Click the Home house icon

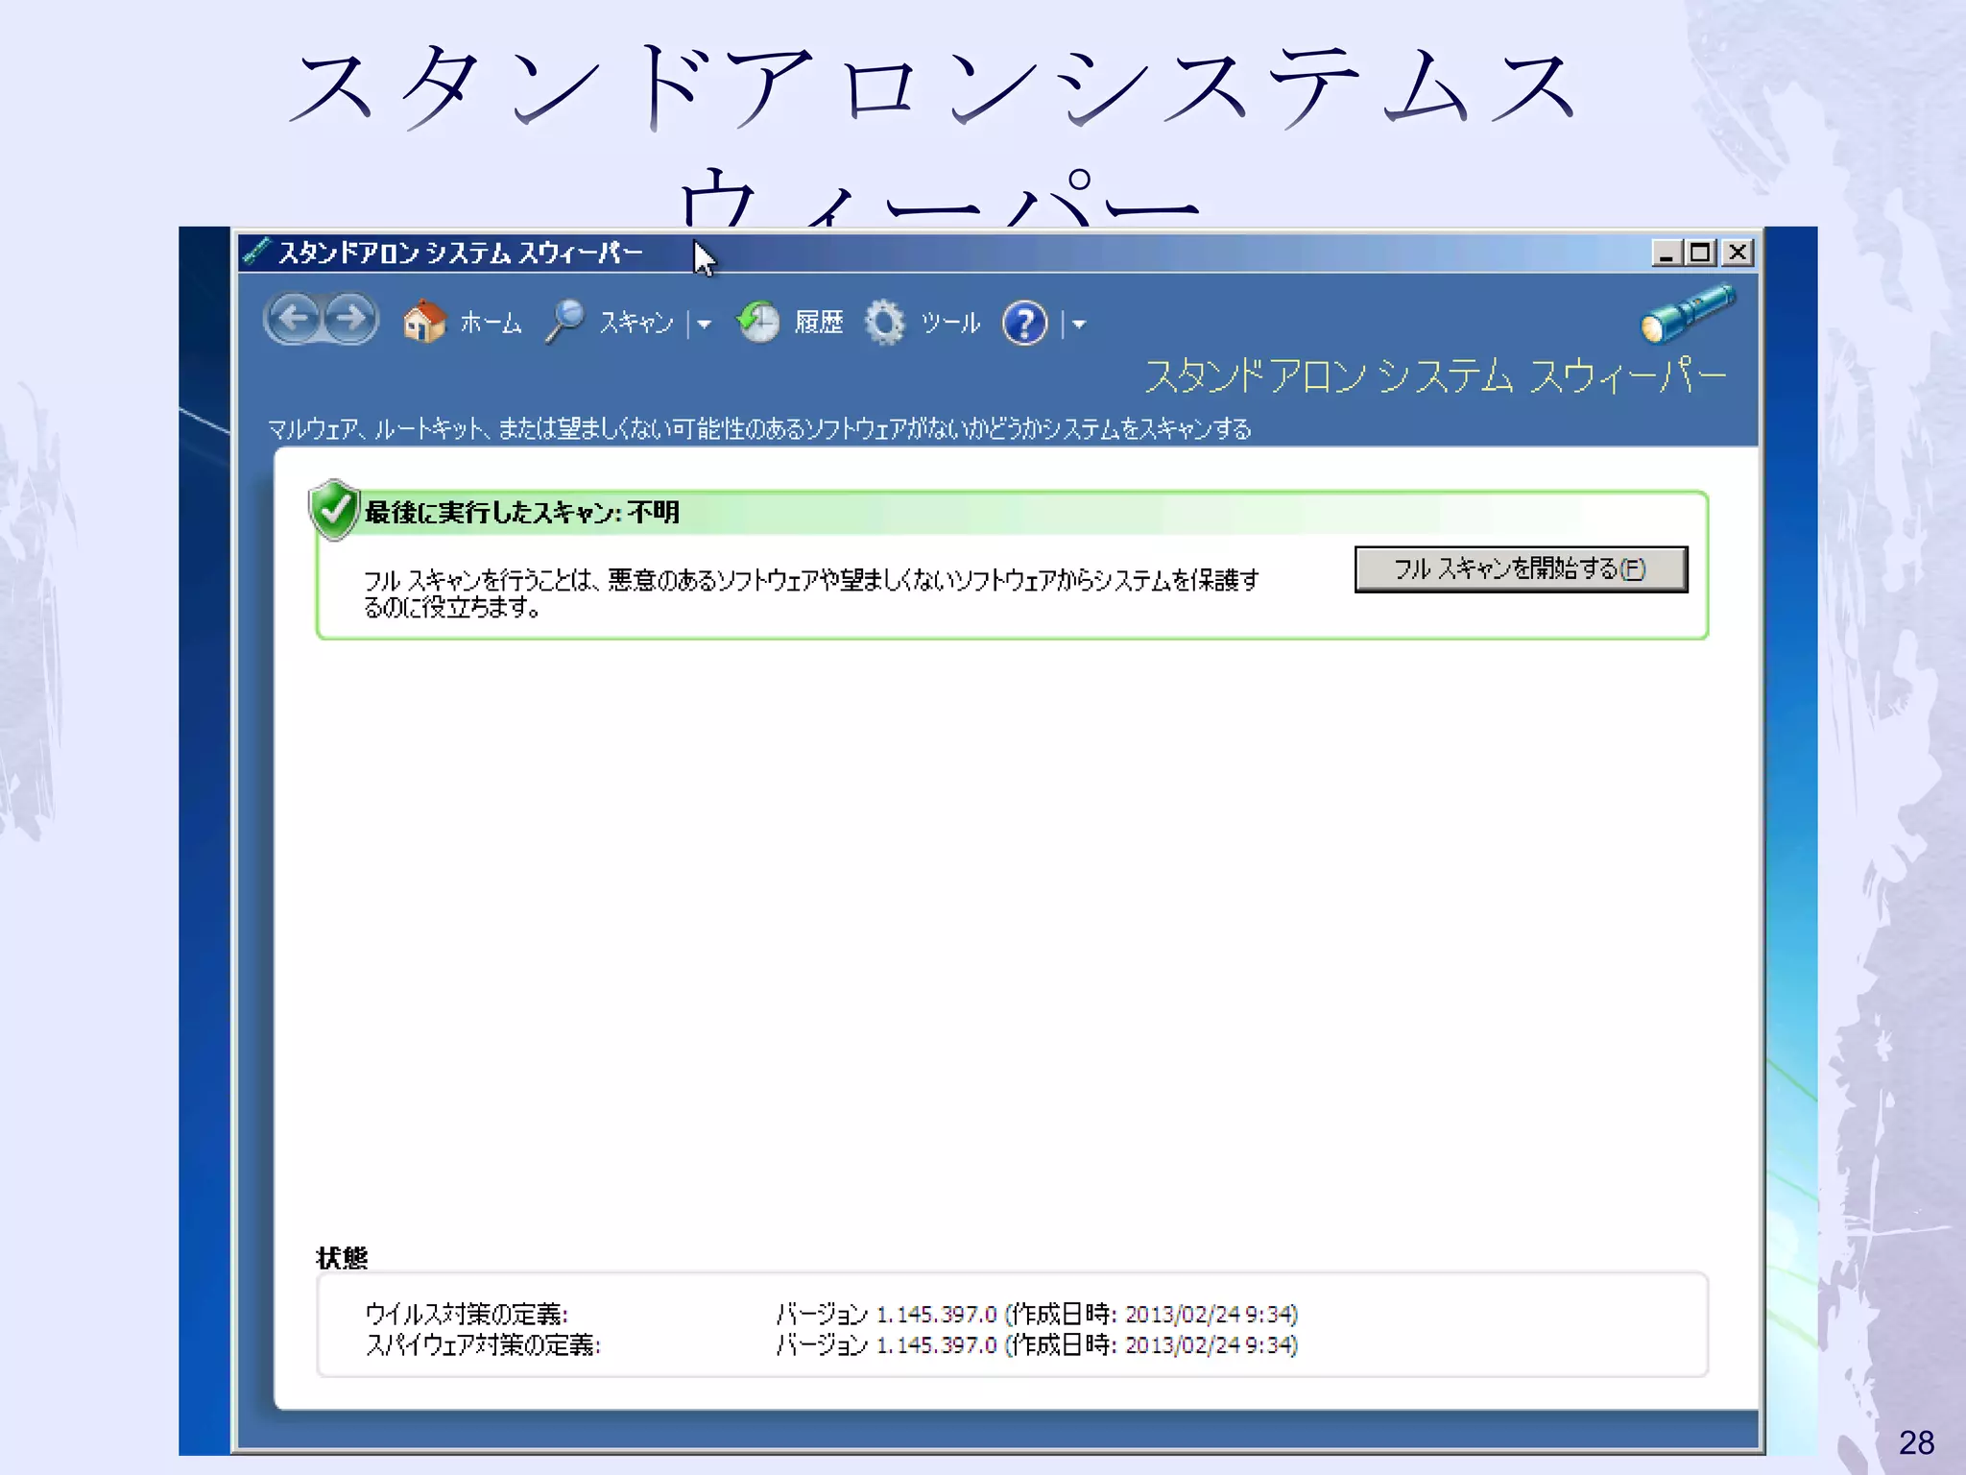pyautogui.click(x=423, y=322)
